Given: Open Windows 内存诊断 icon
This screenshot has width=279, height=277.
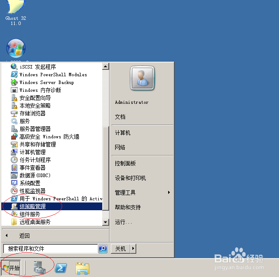Looking at the screenshot, I should tap(14, 90).
